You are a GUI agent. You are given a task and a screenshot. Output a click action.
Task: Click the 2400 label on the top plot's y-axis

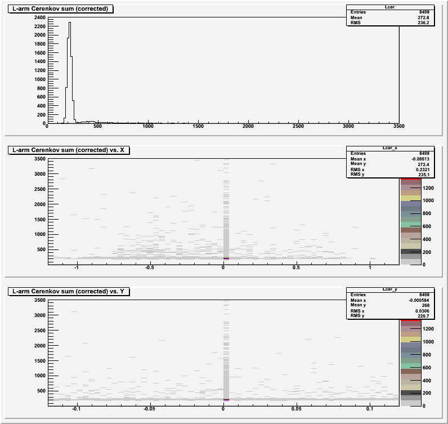tap(40, 17)
